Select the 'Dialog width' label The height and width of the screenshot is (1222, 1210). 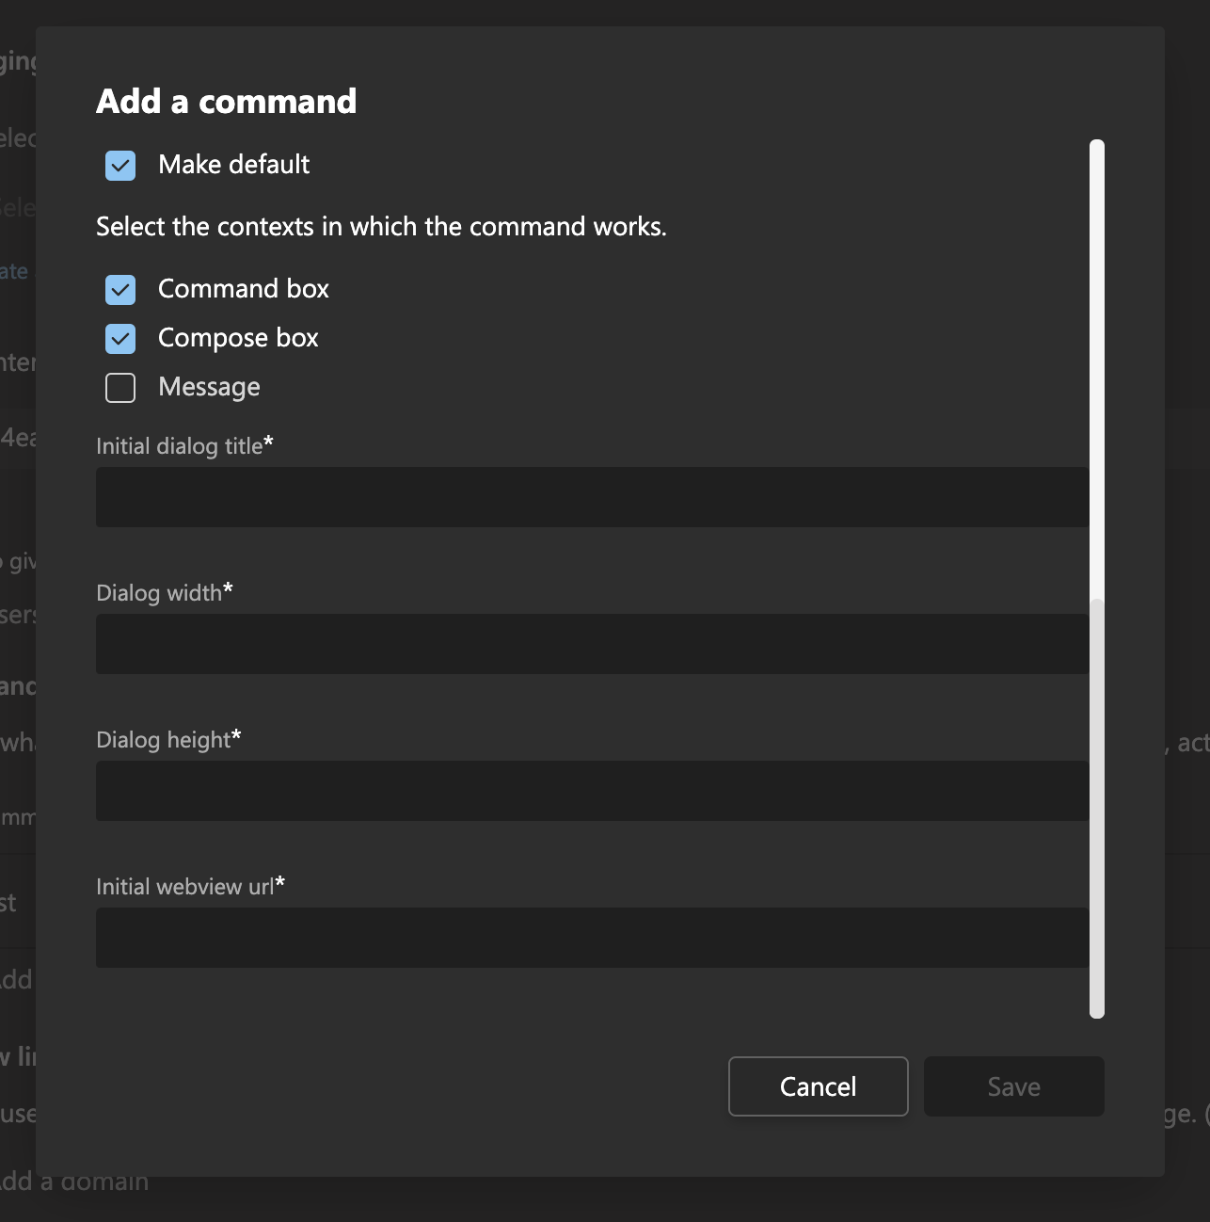165,592
